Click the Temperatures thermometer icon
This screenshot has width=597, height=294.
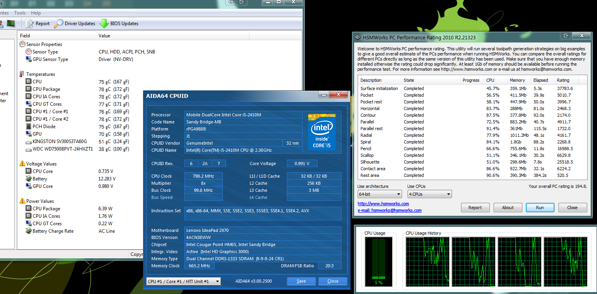pyautogui.click(x=22, y=74)
